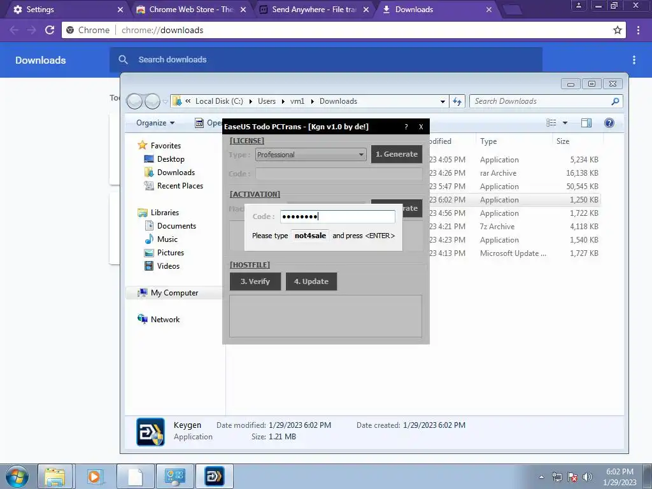The width and height of the screenshot is (652, 489).
Task: Select Network in navigation pane
Action: pos(165,320)
